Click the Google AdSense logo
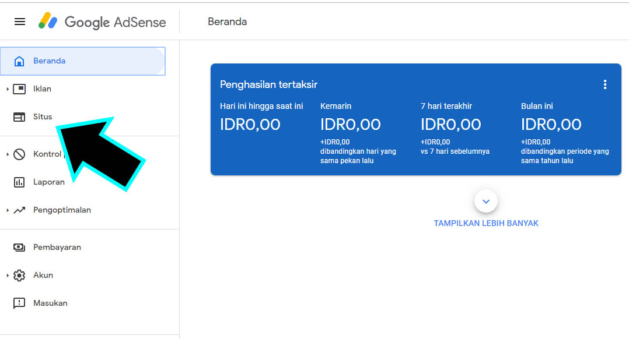 coord(102,22)
